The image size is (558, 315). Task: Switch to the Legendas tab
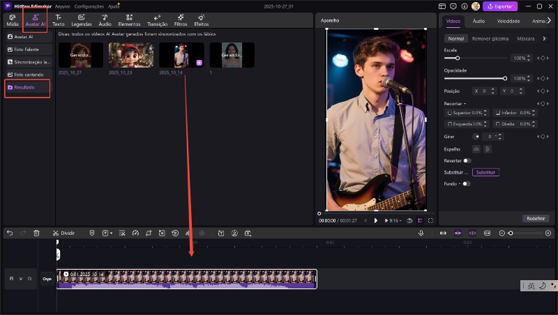(x=82, y=20)
